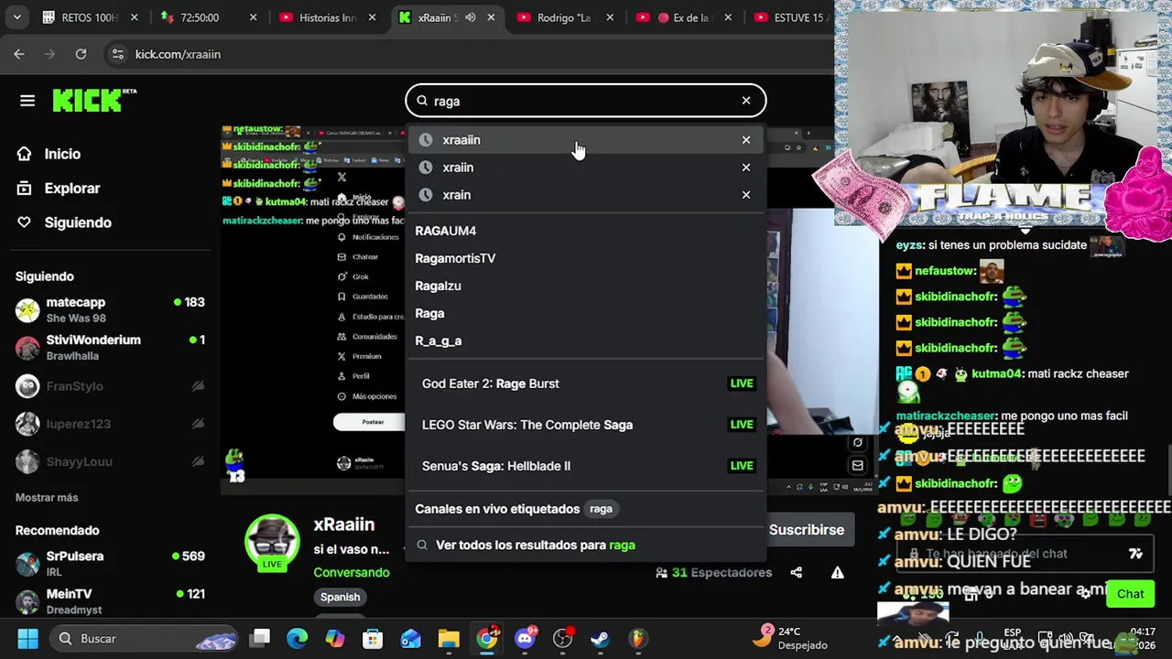This screenshot has width=1172, height=659.
Task: Click the share stream icon
Action: 796,572
